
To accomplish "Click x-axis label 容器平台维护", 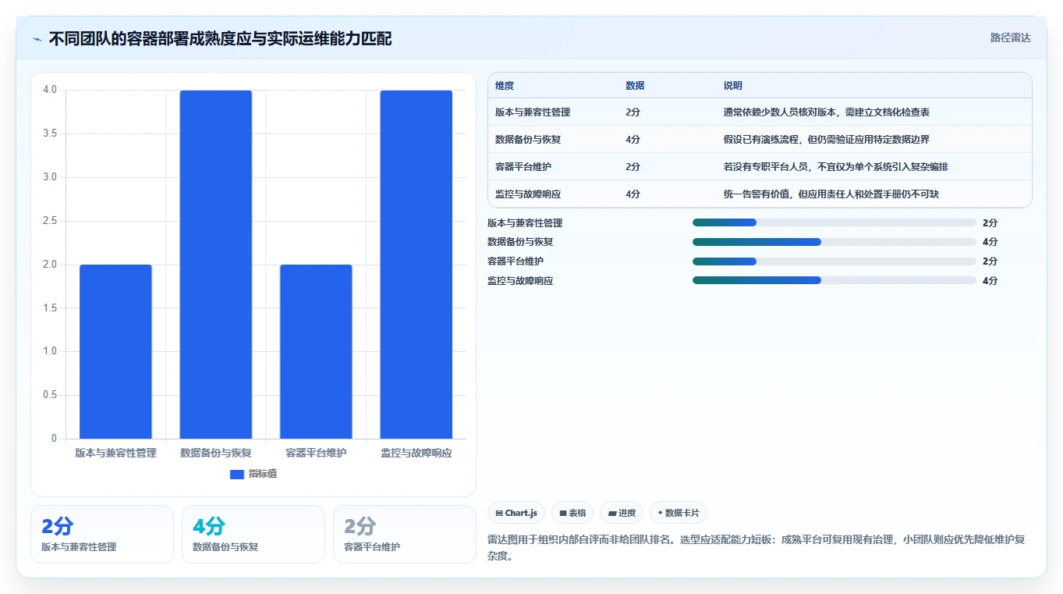I will (316, 453).
